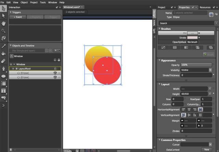Open the Object menu
The height and width of the screenshot is (152, 219).
coord(24,2)
